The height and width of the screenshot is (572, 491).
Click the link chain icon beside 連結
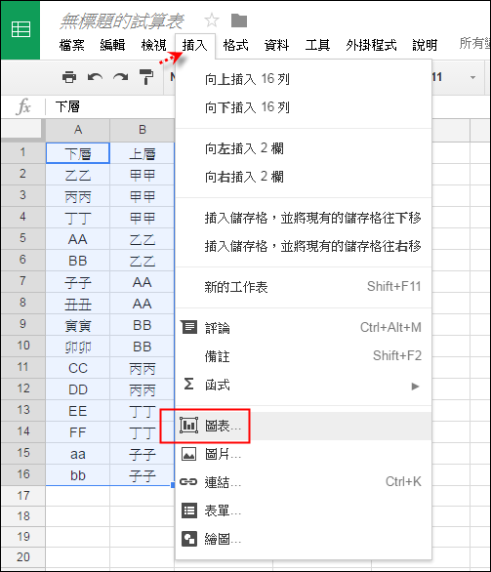(x=188, y=482)
